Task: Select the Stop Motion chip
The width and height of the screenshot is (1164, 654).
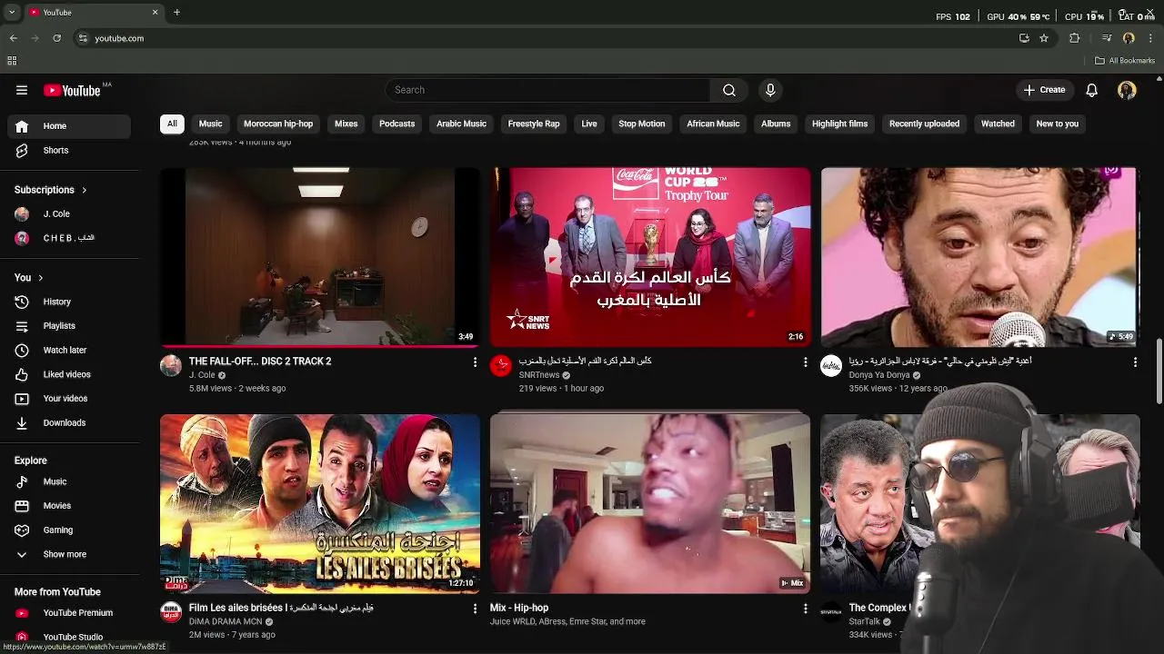Action: click(x=642, y=124)
